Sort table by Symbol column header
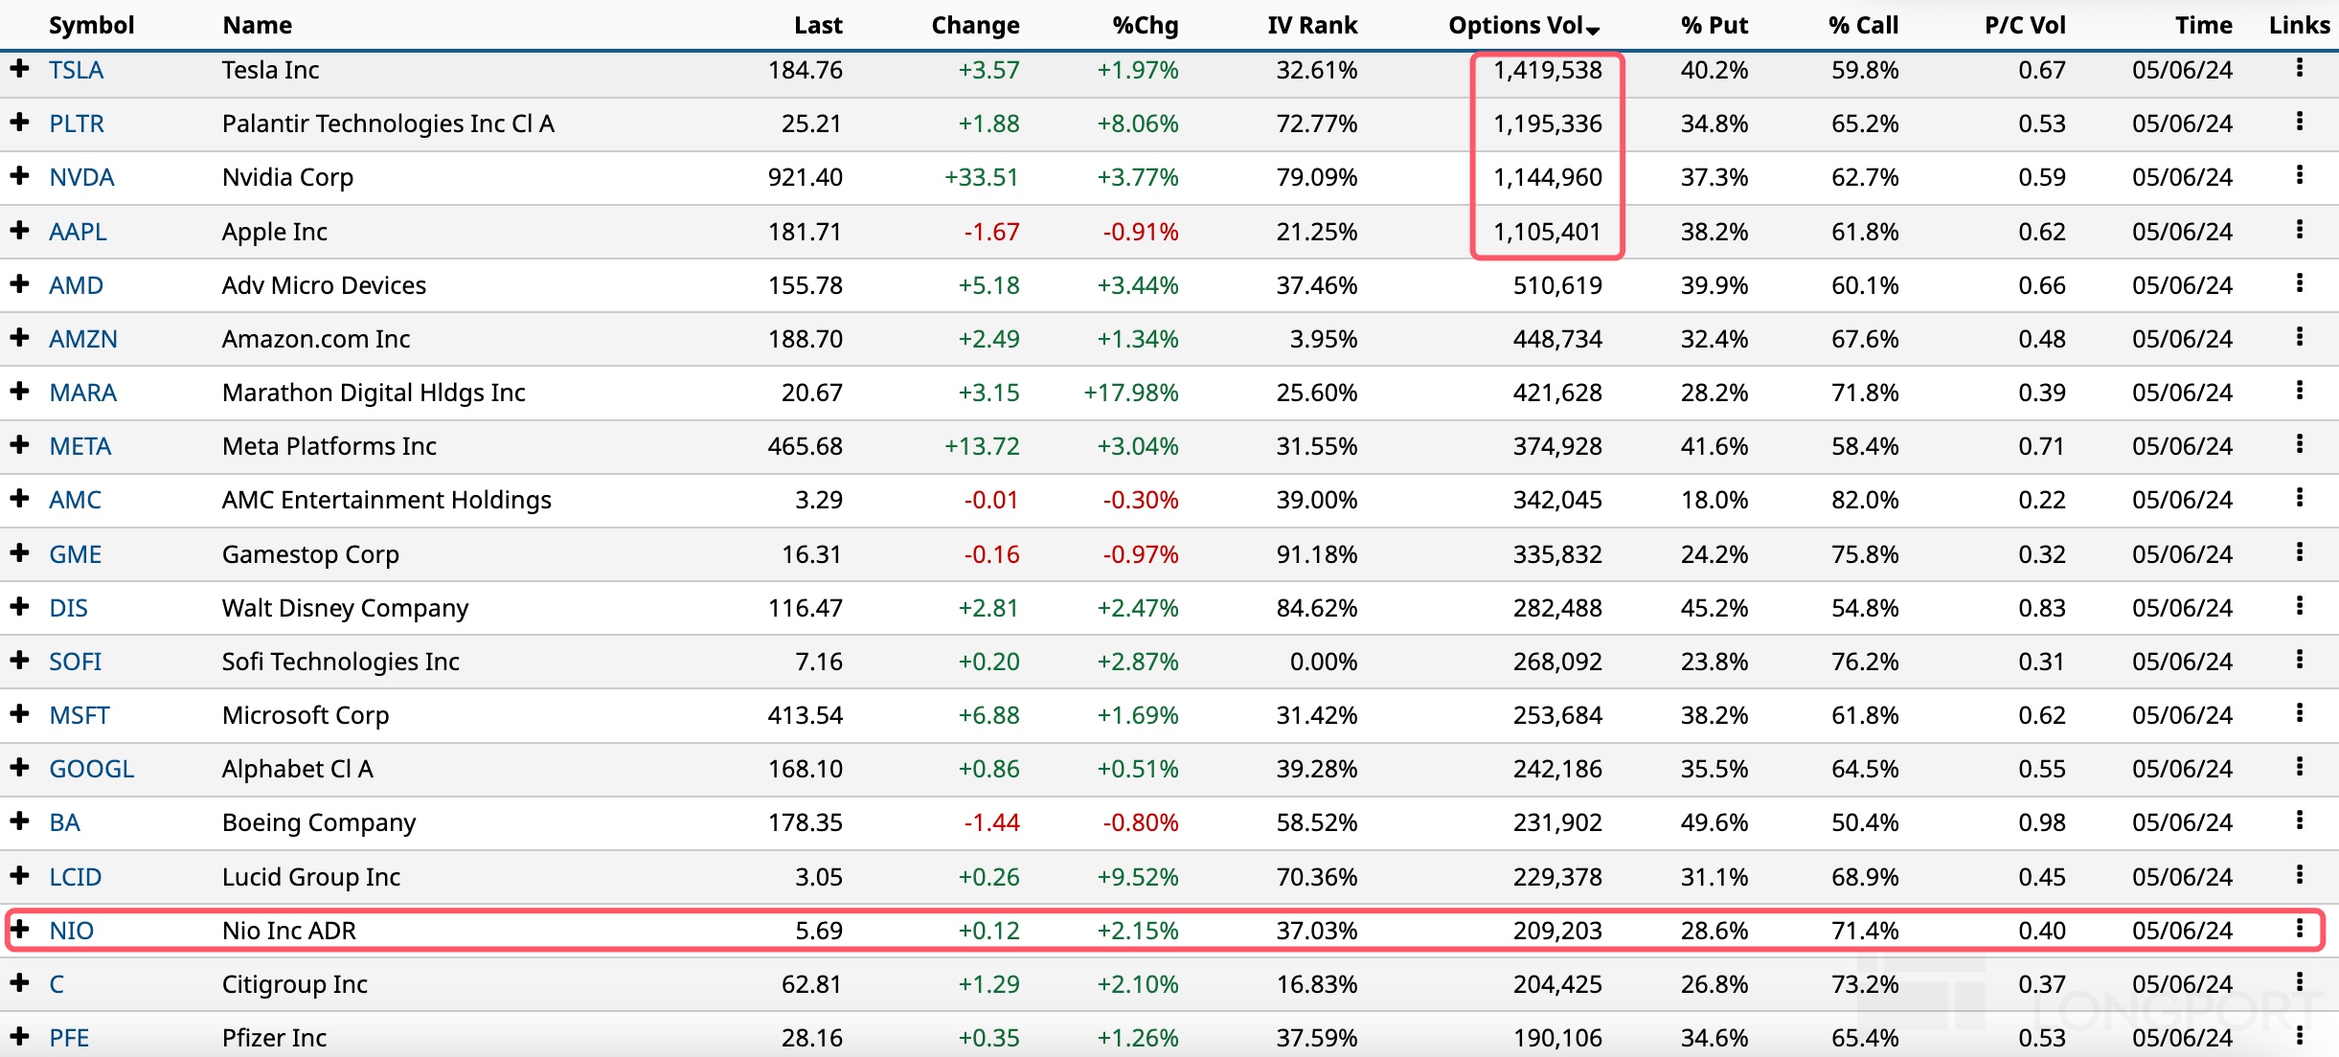This screenshot has height=1057, width=2339. 91,25
